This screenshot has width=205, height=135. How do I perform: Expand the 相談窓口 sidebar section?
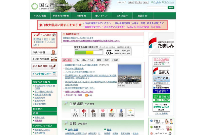pyautogui.click(x=44, y=109)
